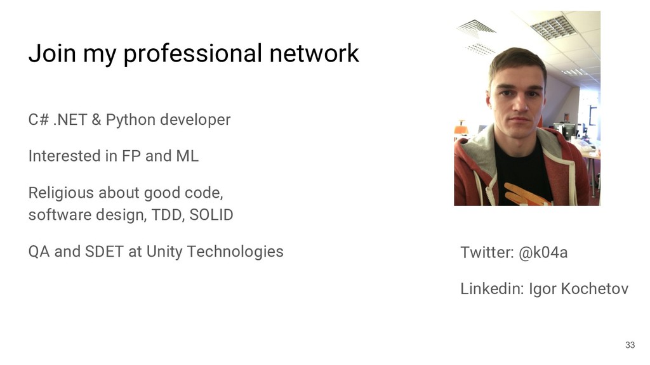Click the slide number 33
The image size is (650, 365).
pos(630,345)
